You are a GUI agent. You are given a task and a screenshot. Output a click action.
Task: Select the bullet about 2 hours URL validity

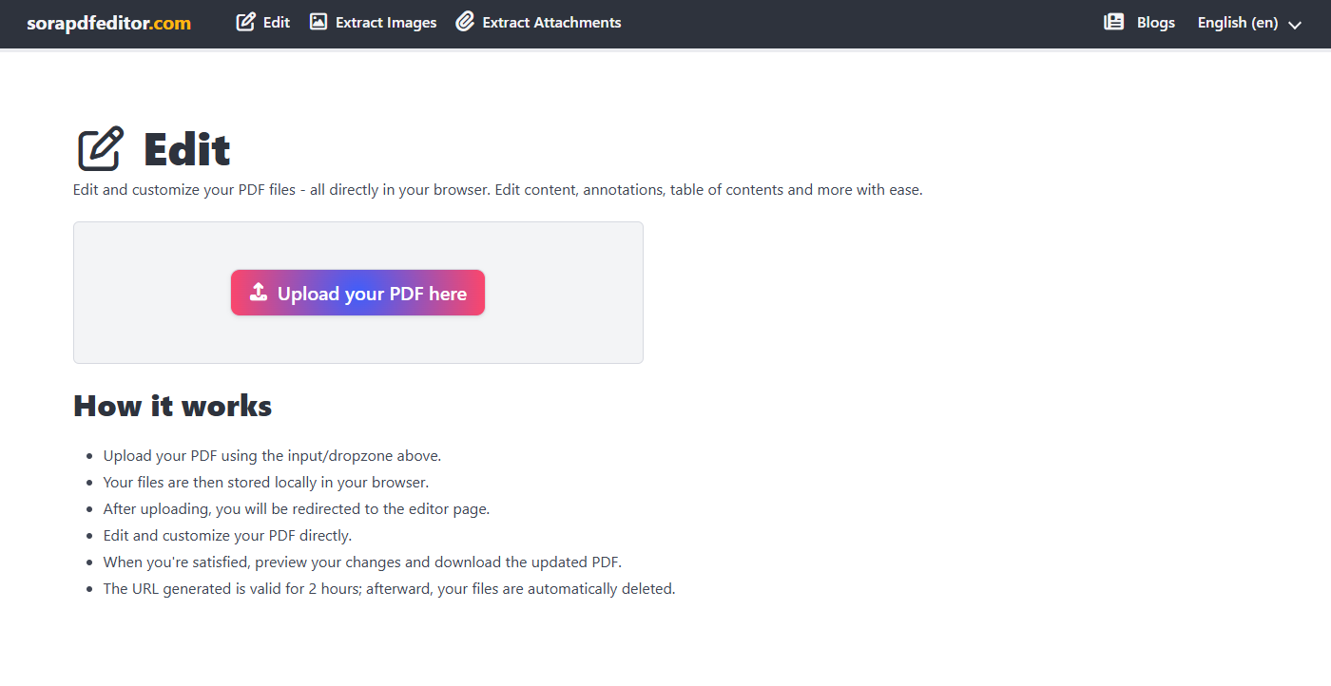tap(389, 589)
